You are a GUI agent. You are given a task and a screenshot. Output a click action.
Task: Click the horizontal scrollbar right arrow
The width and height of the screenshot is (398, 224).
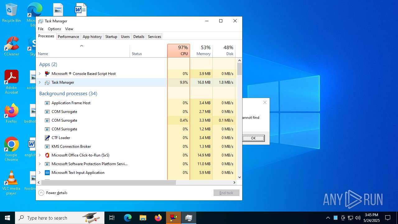click(x=234, y=183)
